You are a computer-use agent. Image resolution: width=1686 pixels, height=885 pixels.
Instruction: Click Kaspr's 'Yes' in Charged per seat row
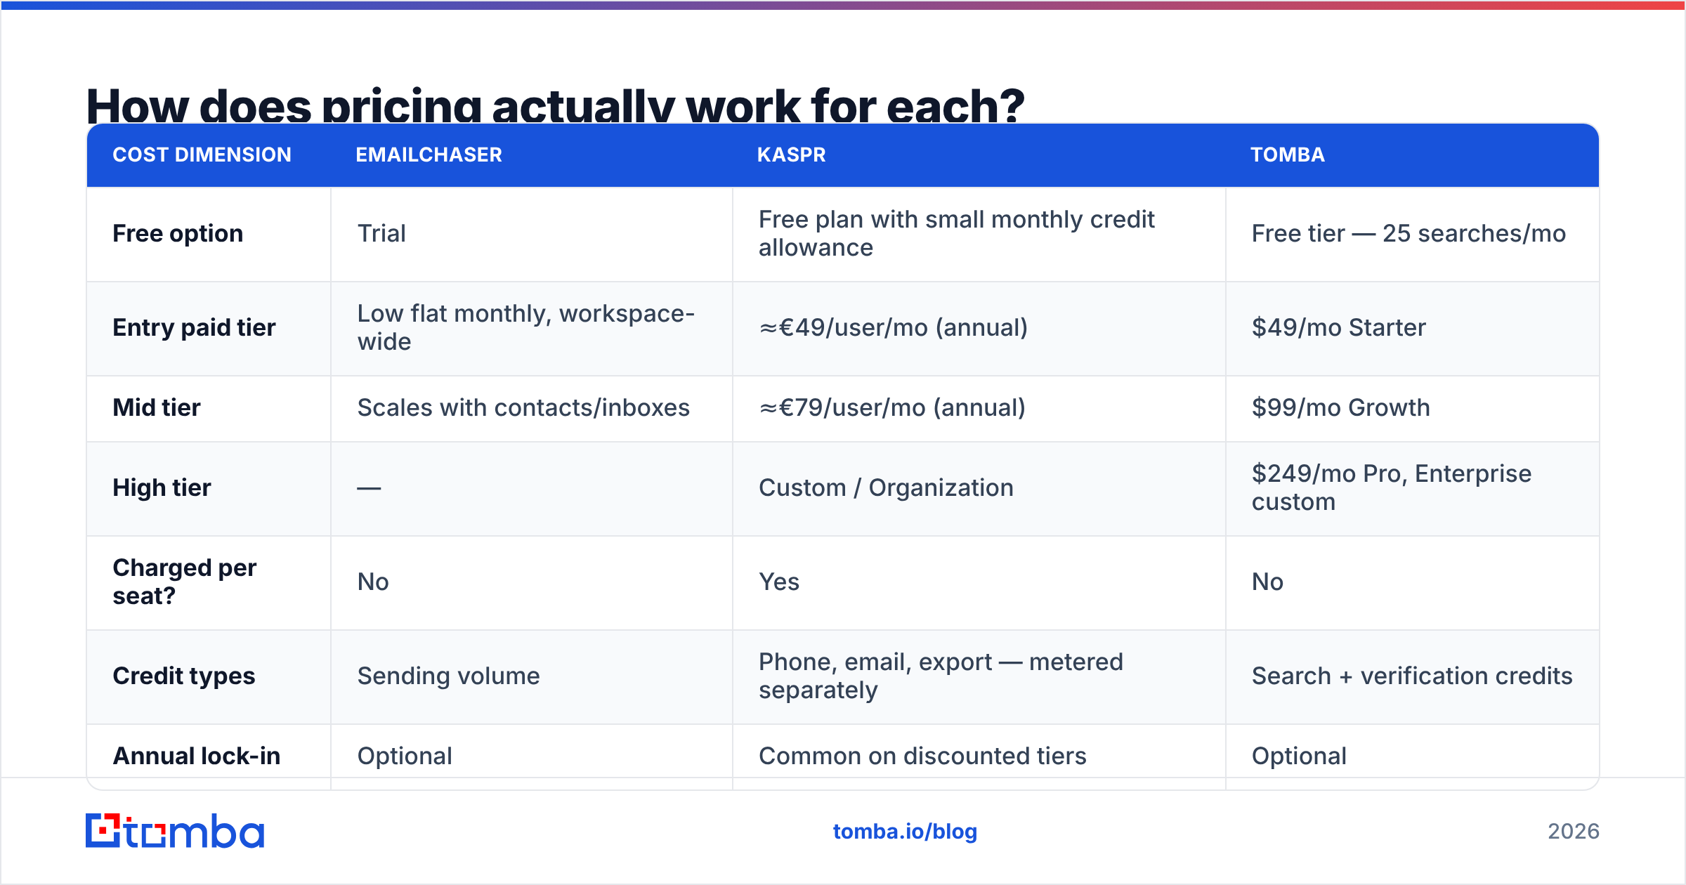pos(778,582)
